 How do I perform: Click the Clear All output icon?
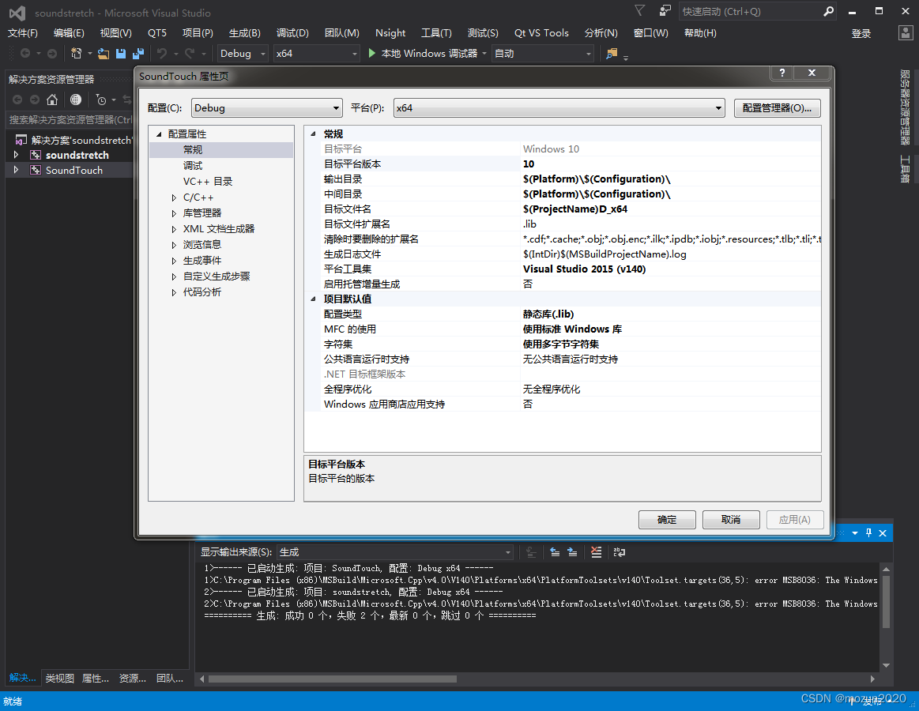(596, 552)
